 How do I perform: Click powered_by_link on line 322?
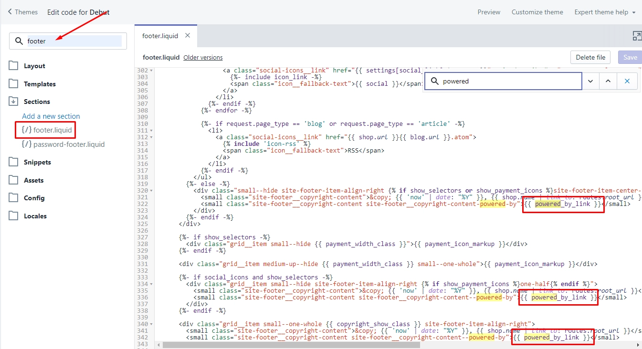coord(562,204)
